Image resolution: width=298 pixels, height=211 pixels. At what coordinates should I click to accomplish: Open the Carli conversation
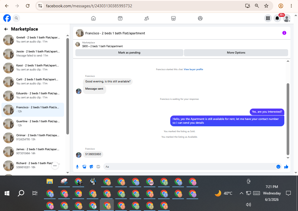click(x=33, y=82)
